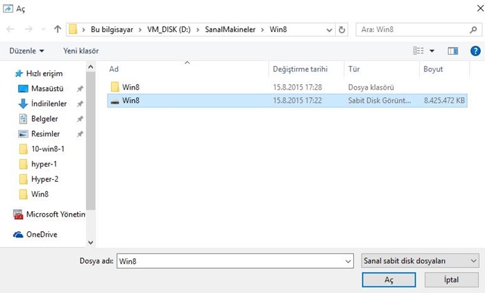The image size is (485, 293).
Task: Click the 'Sabit Disk Görünt...' type cell
Action: (380, 101)
